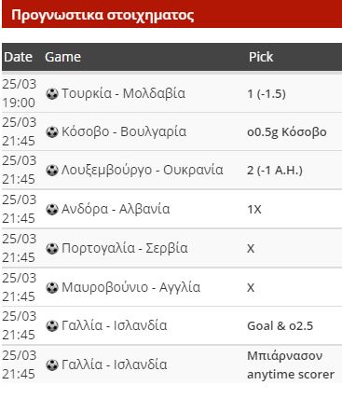
Task: Click the soccer ball icon beside Κόσοβο - Βουλγαρία
Action: point(52,131)
